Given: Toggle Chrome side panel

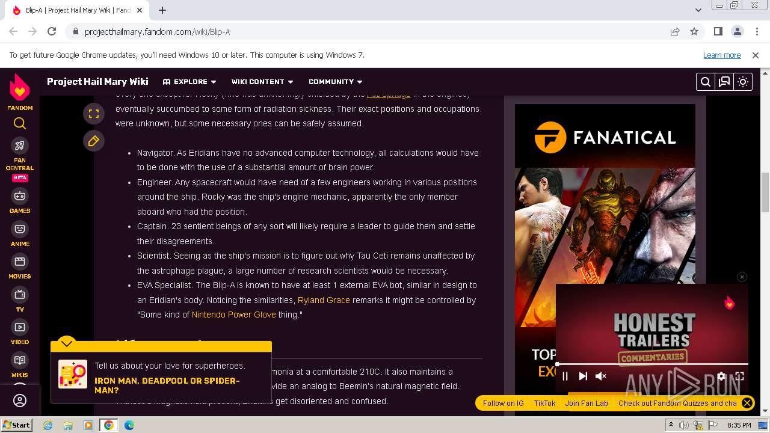Looking at the screenshot, I should (718, 31).
